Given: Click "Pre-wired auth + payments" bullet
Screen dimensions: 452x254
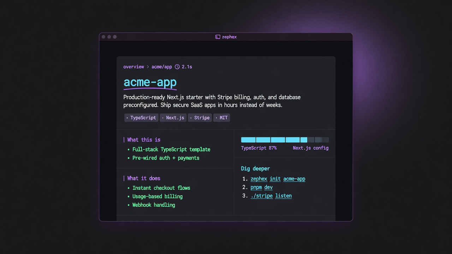Looking at the screenshot, I should [166, 158].
